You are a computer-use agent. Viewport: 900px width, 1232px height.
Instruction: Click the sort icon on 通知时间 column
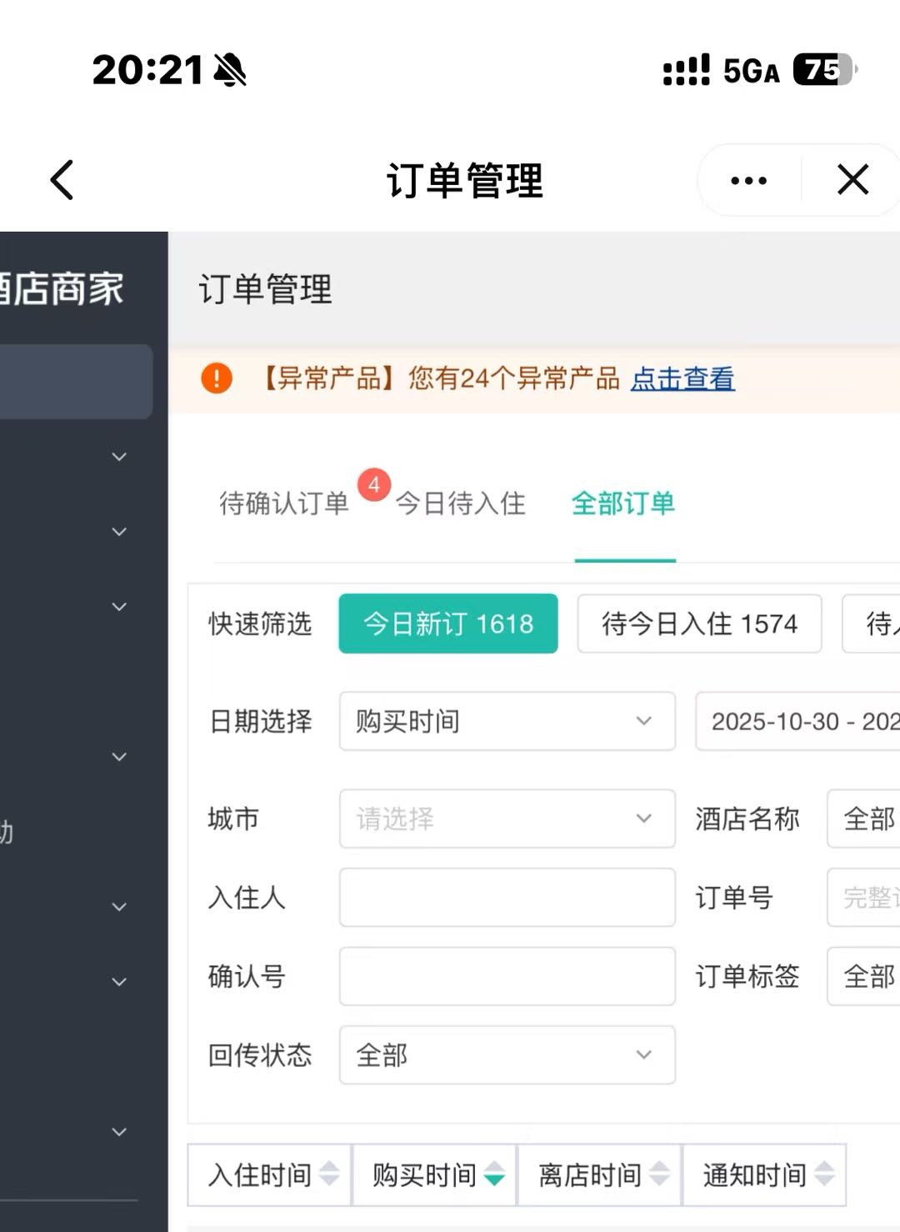823,1176
